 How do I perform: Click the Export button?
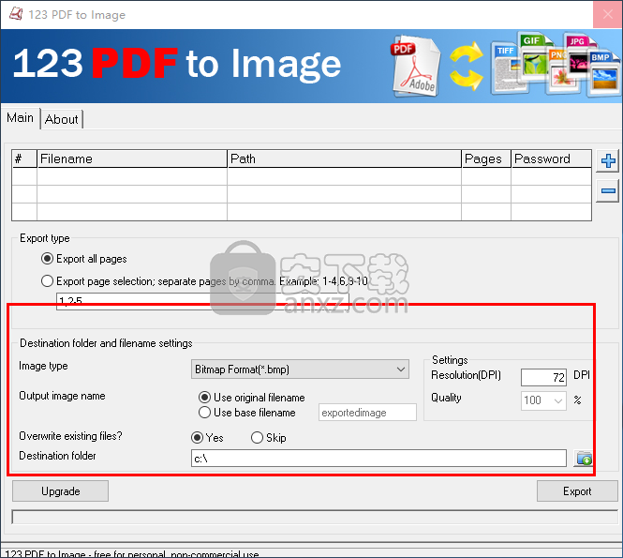(577, 491)
